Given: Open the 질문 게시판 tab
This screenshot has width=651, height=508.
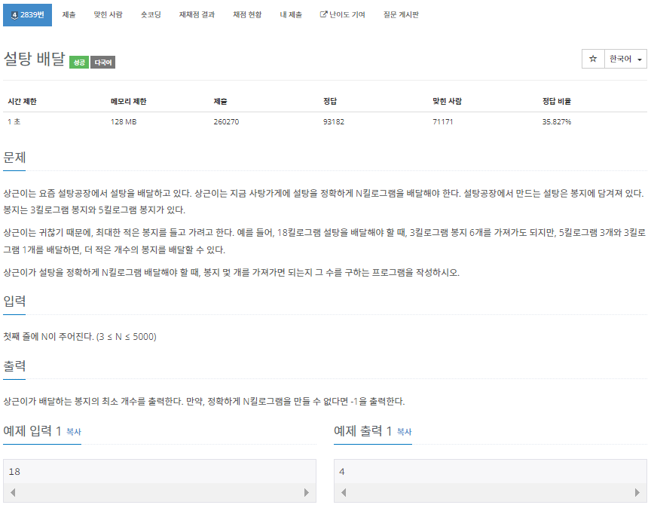Looking at the screenshot, I should point(401,15).
